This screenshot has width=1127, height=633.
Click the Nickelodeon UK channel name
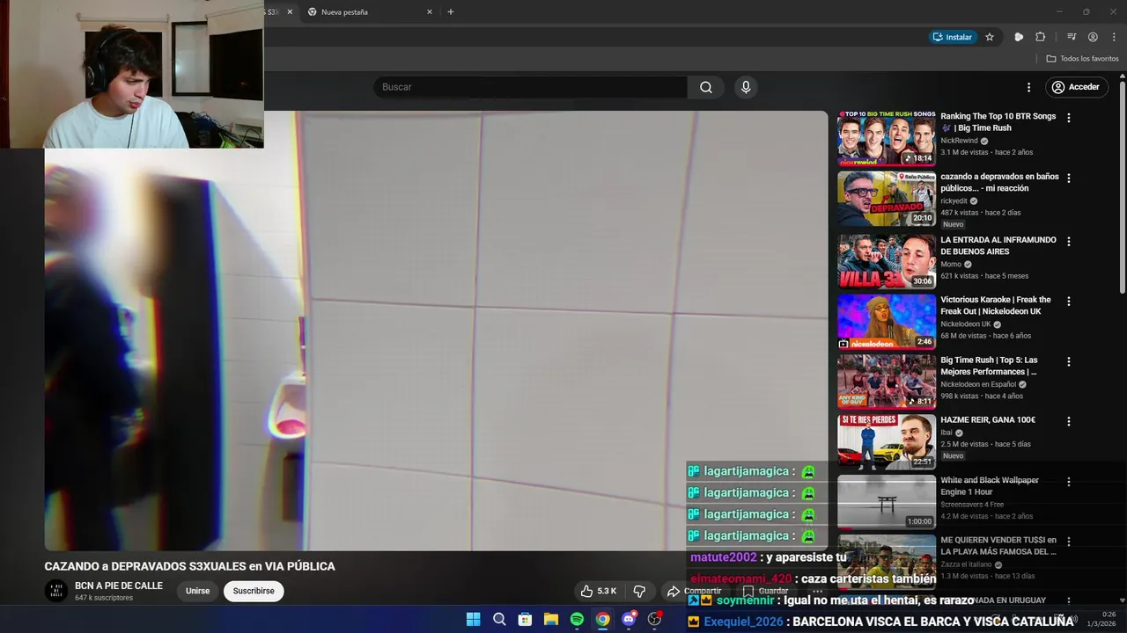point(966,324)
